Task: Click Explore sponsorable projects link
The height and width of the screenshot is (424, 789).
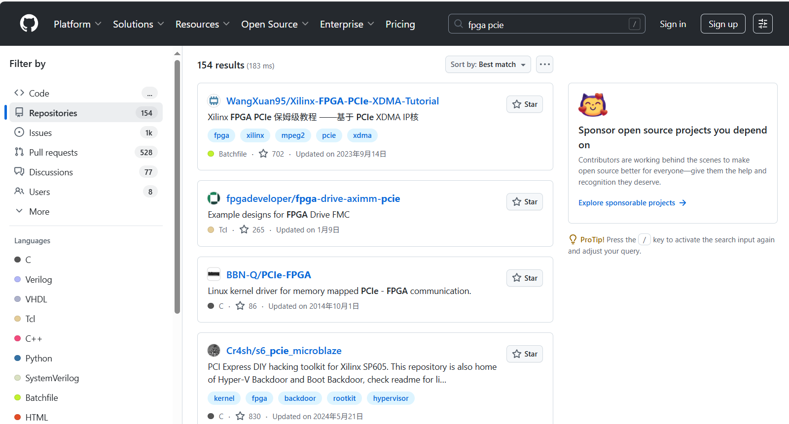Action: click(x=632, y=202)
